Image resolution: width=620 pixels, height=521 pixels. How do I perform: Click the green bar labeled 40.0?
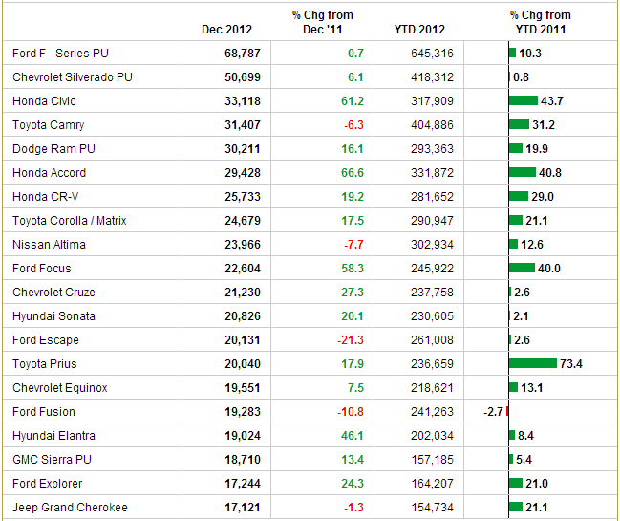[522, 268]
